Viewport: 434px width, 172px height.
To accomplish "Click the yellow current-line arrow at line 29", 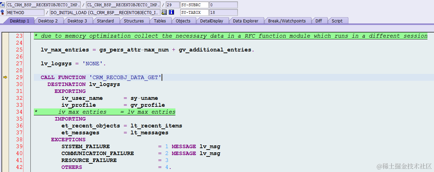I will pyautogui.click(x=5, y=77).
